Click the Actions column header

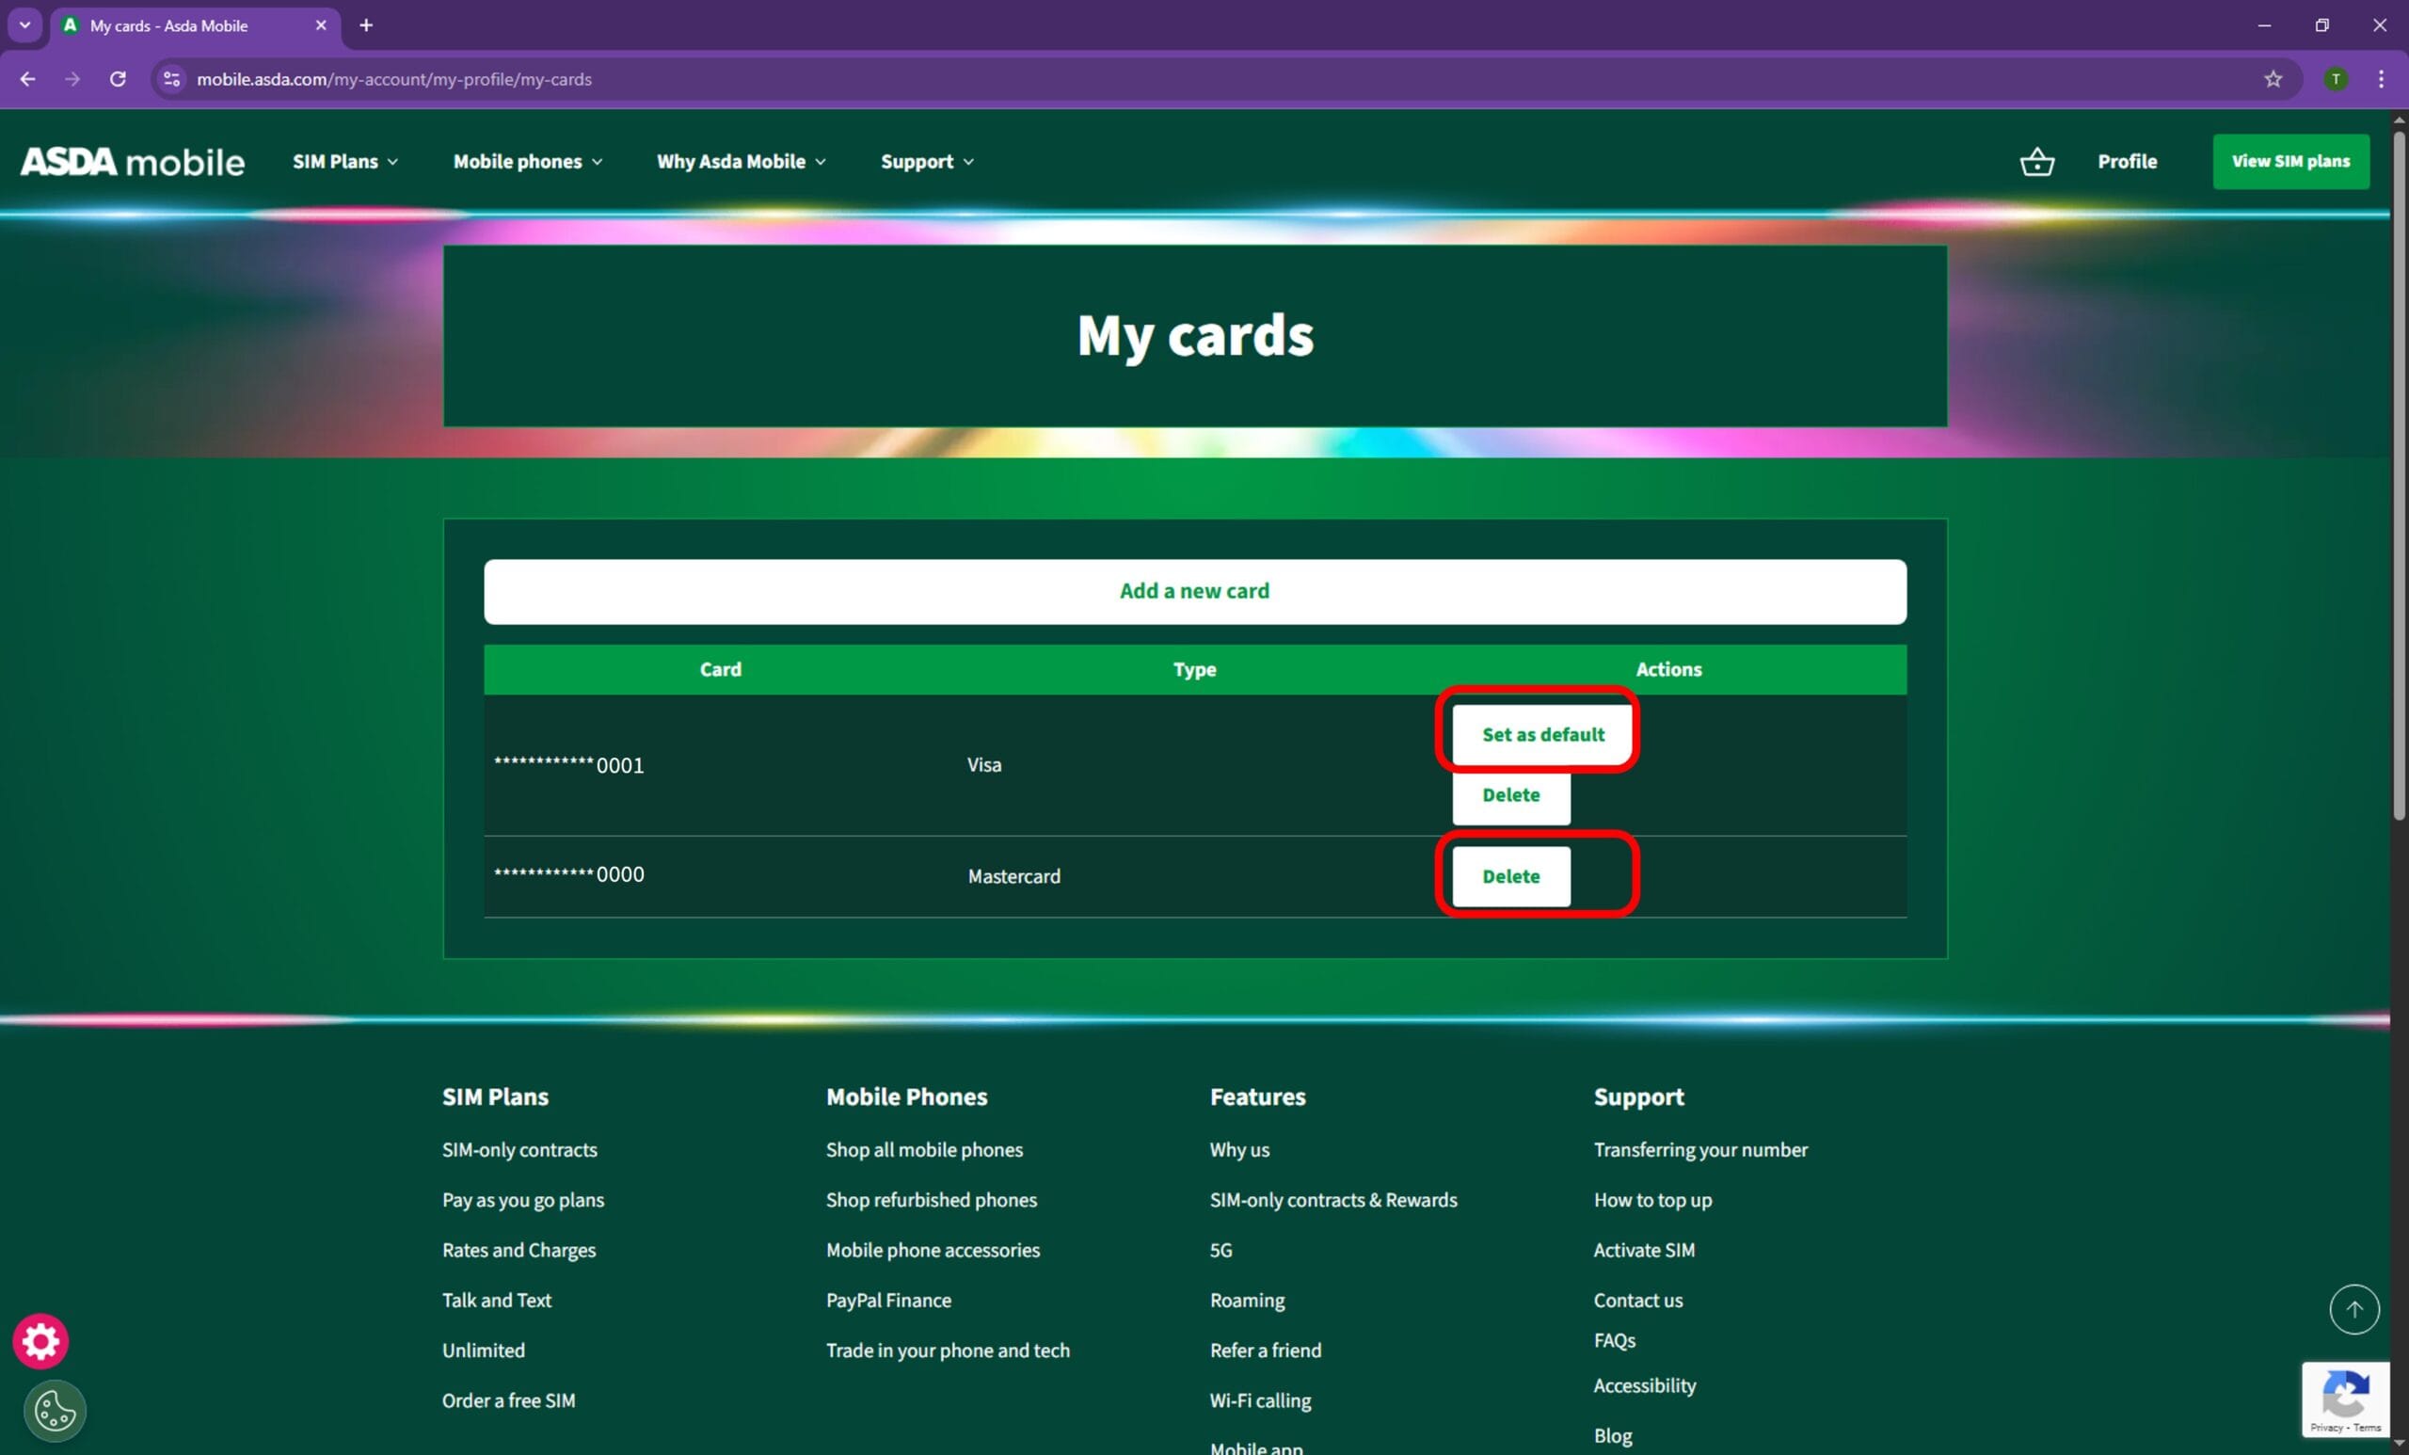pos(1667,670)
